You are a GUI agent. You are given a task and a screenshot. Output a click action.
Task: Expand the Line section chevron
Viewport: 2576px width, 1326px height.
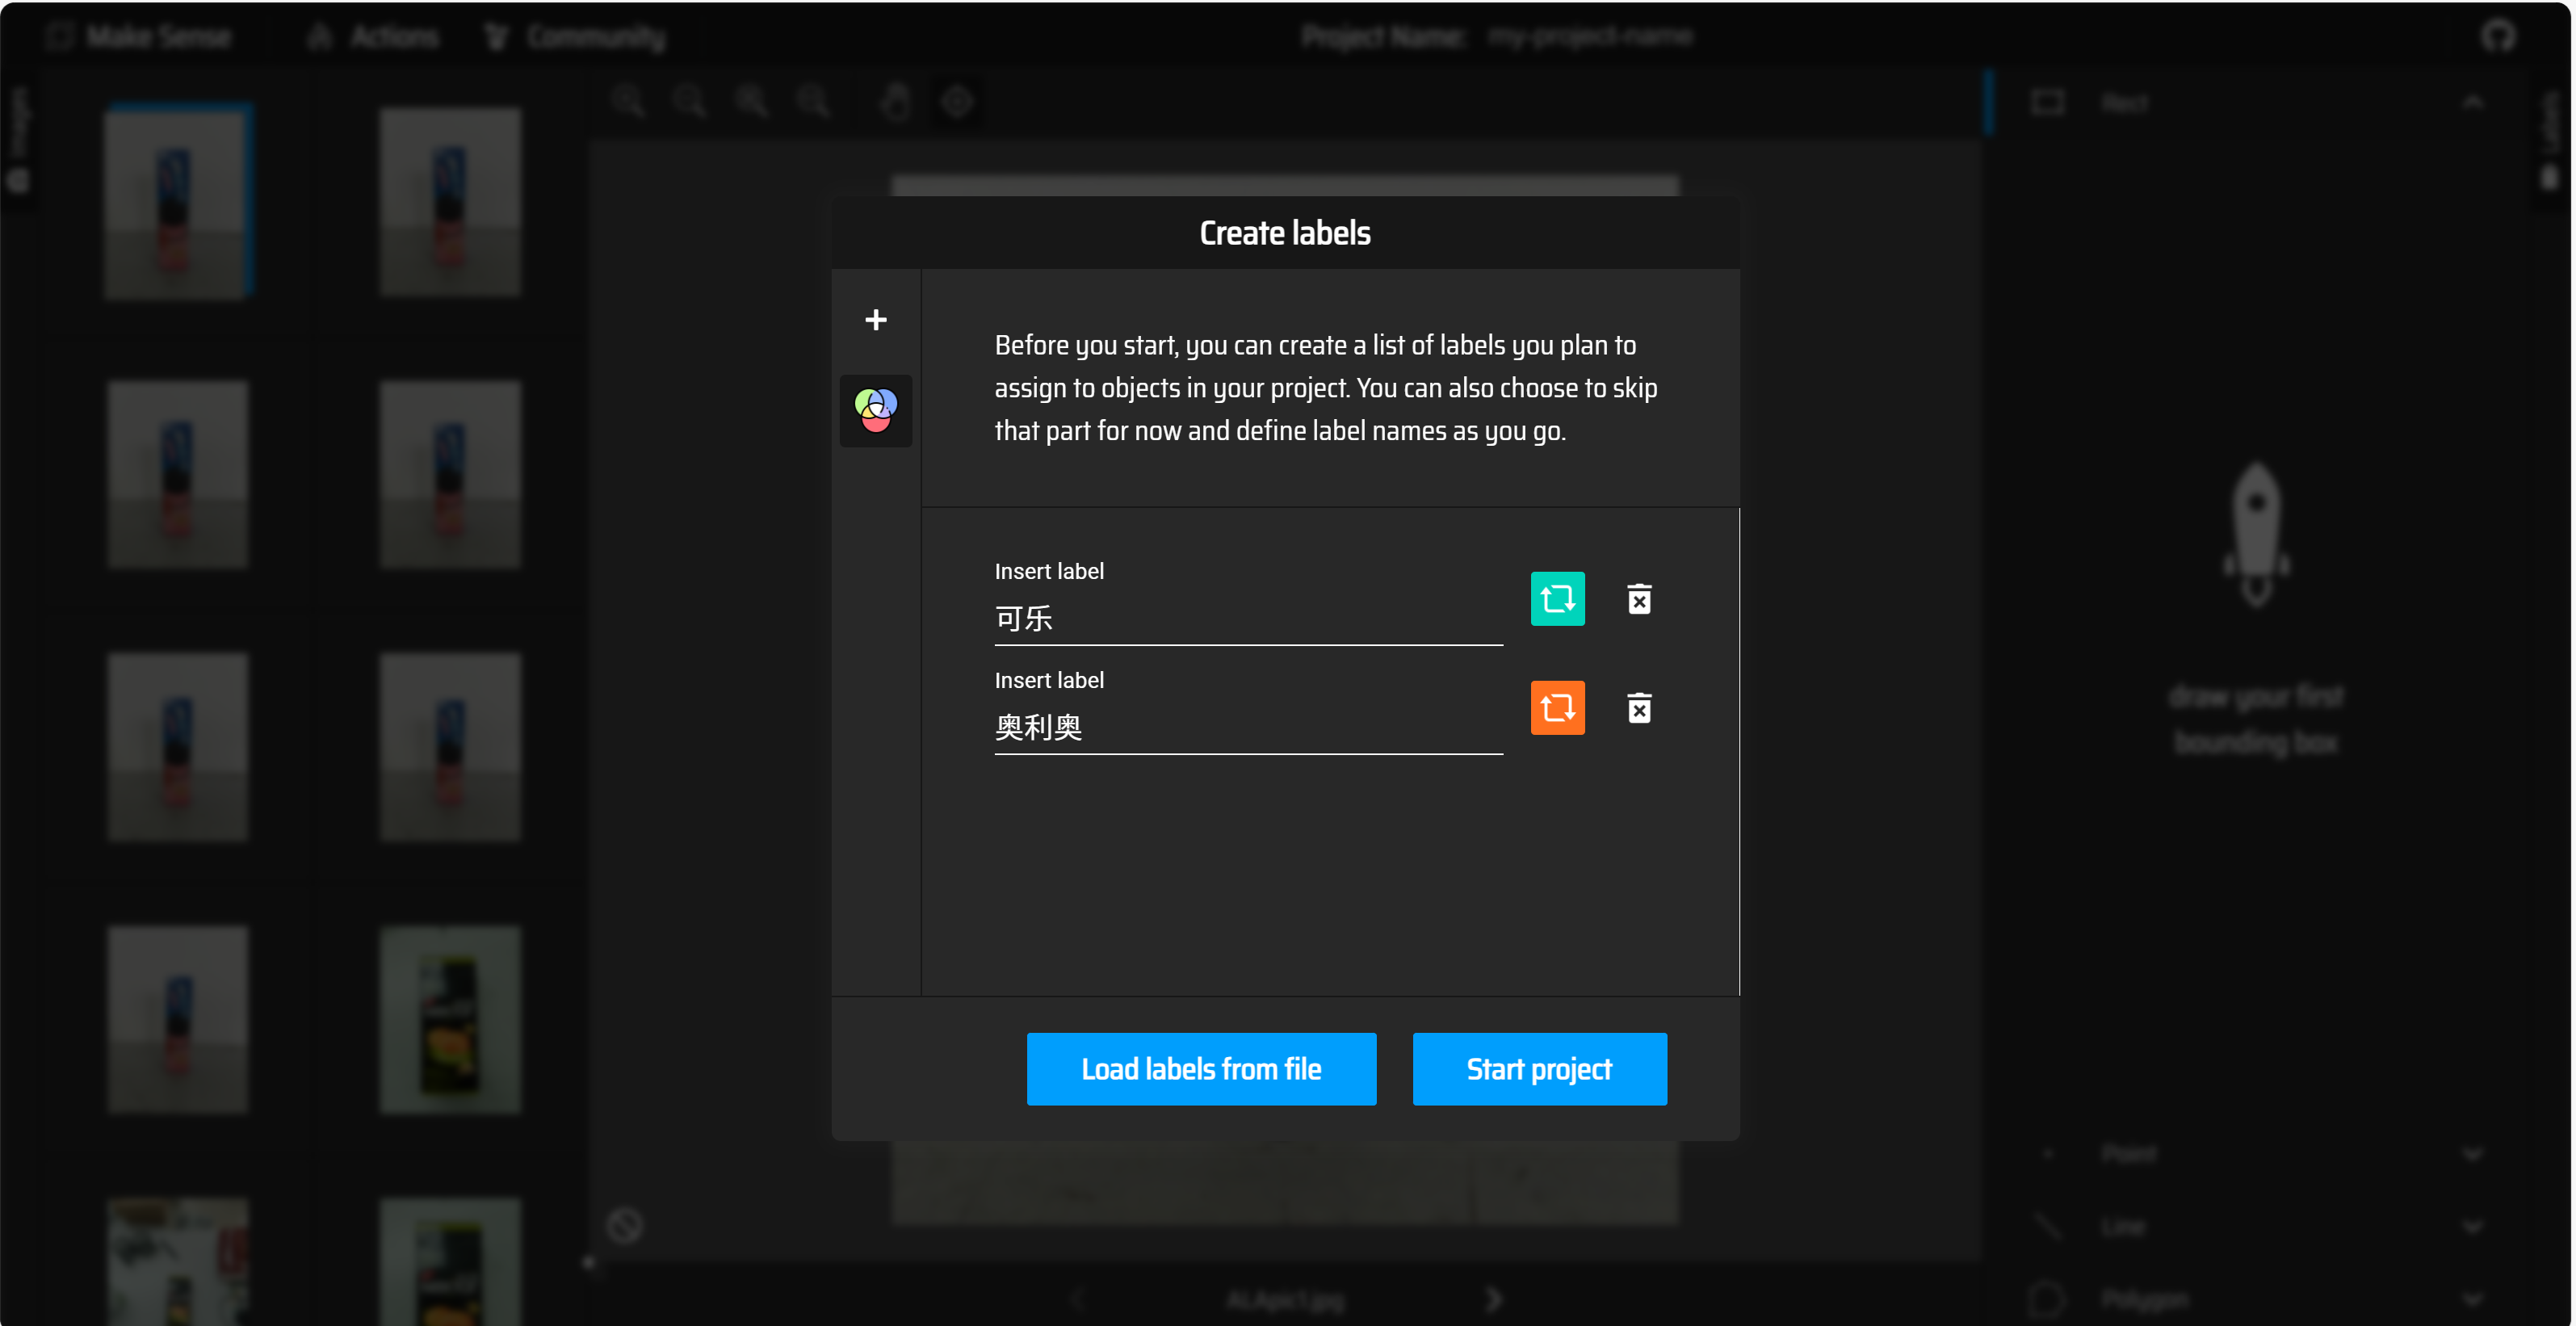[2472, 1227]
